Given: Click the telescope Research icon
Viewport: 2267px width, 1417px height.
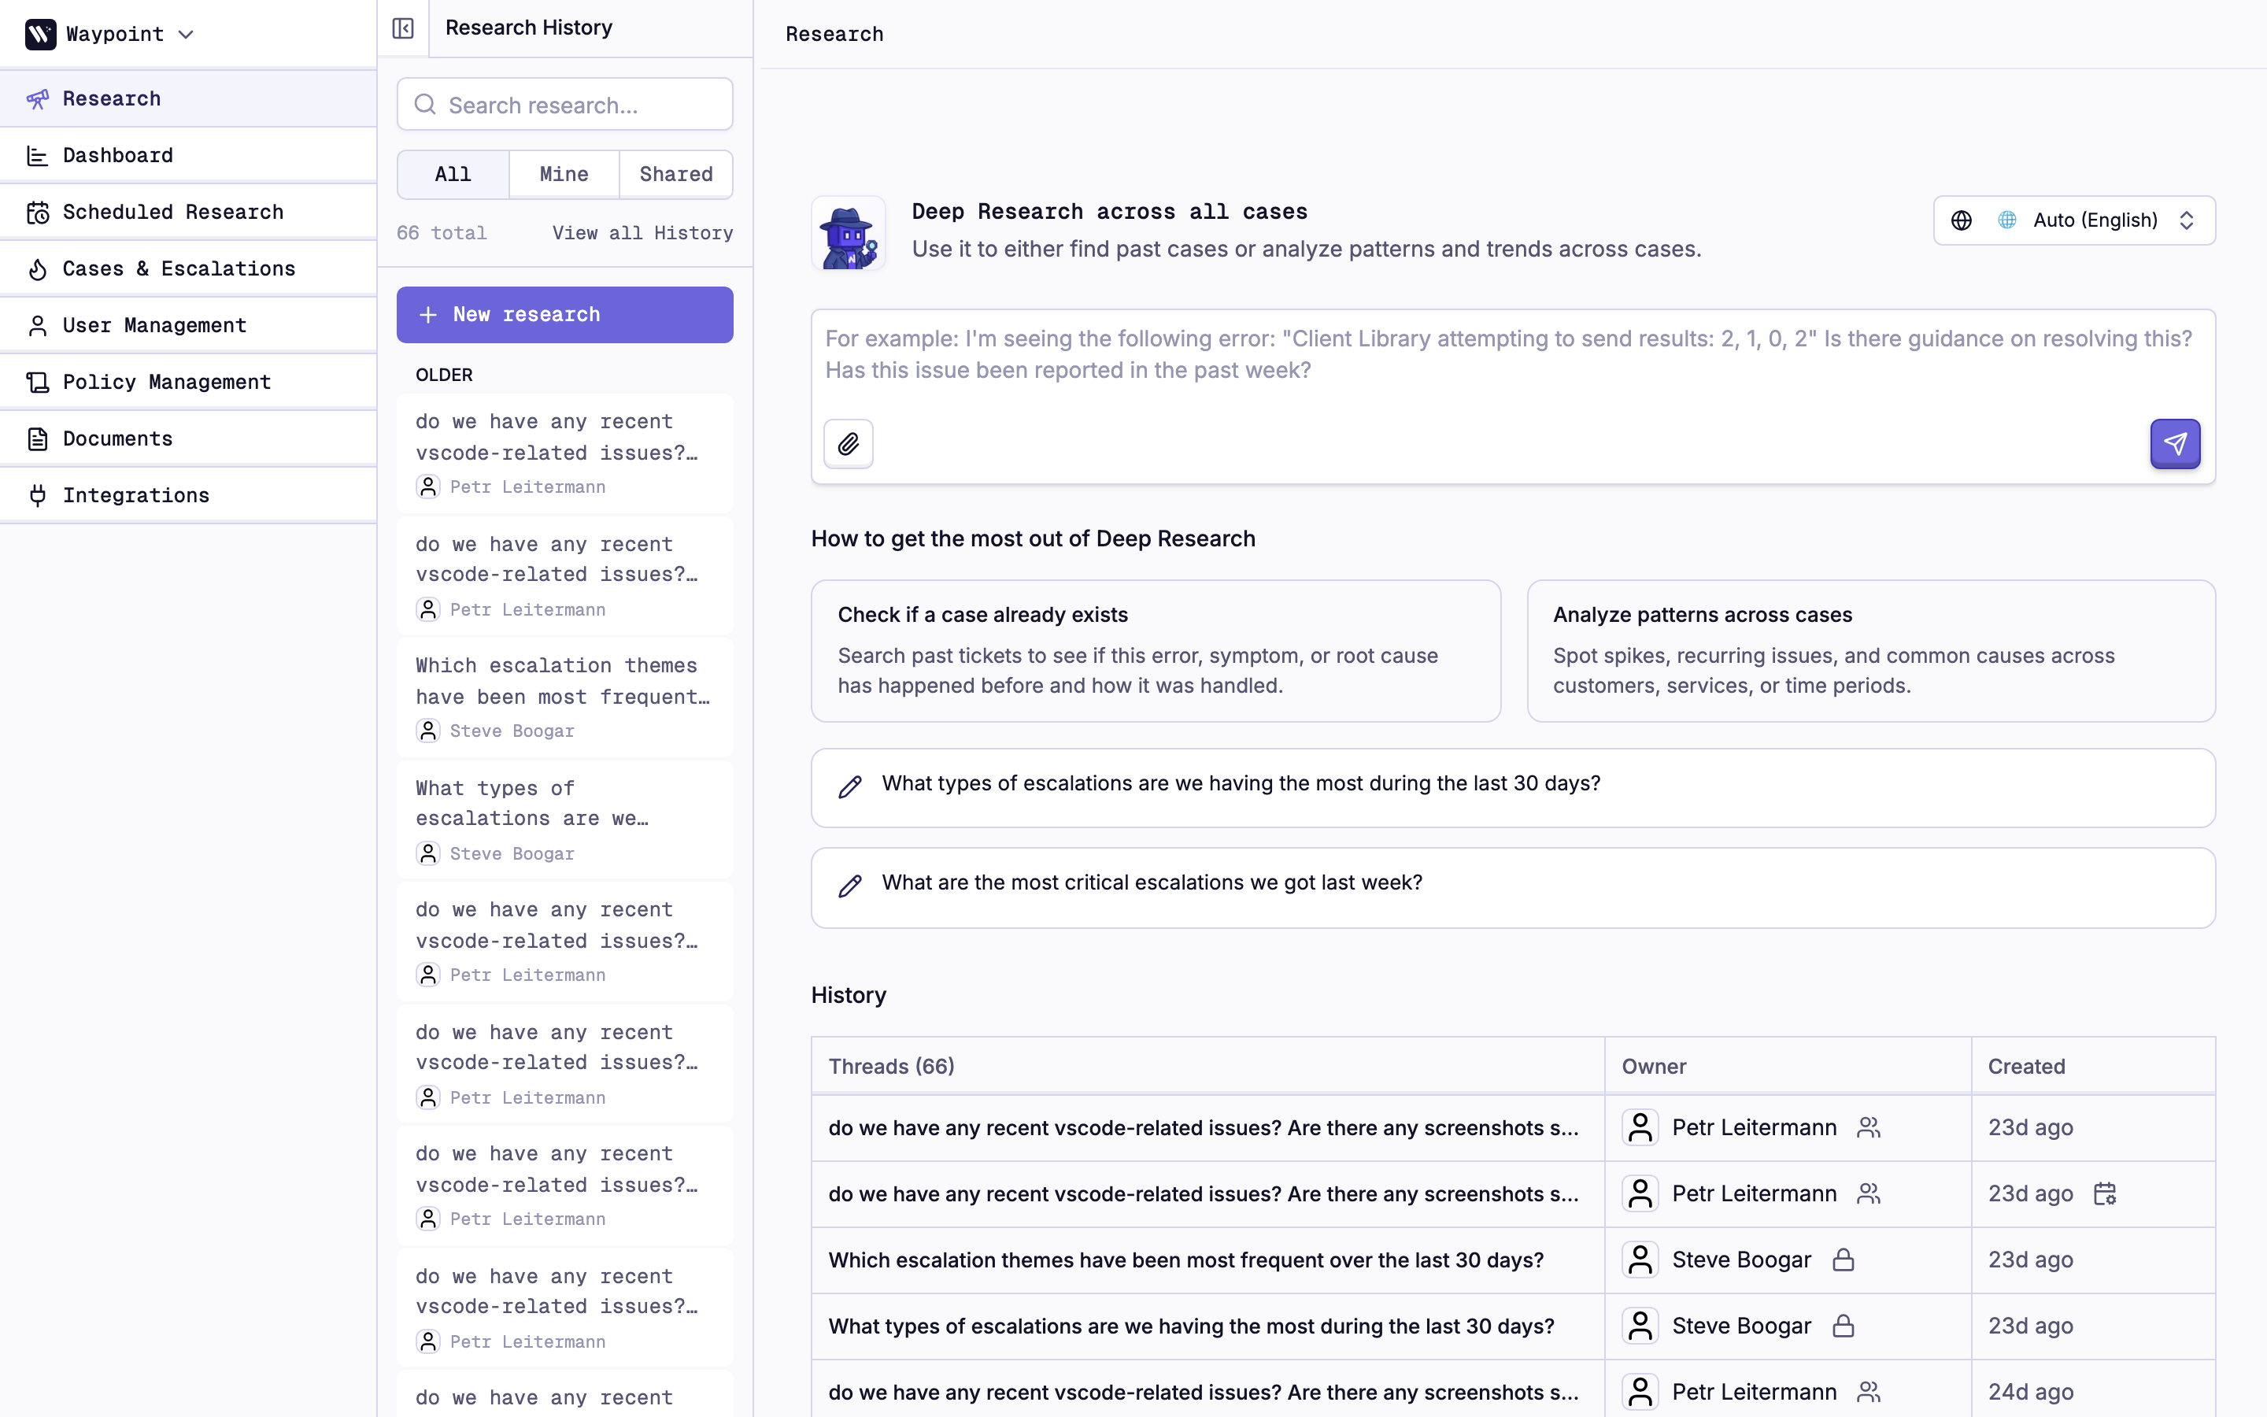Looking at the screenshot, I should pos(38,99).
